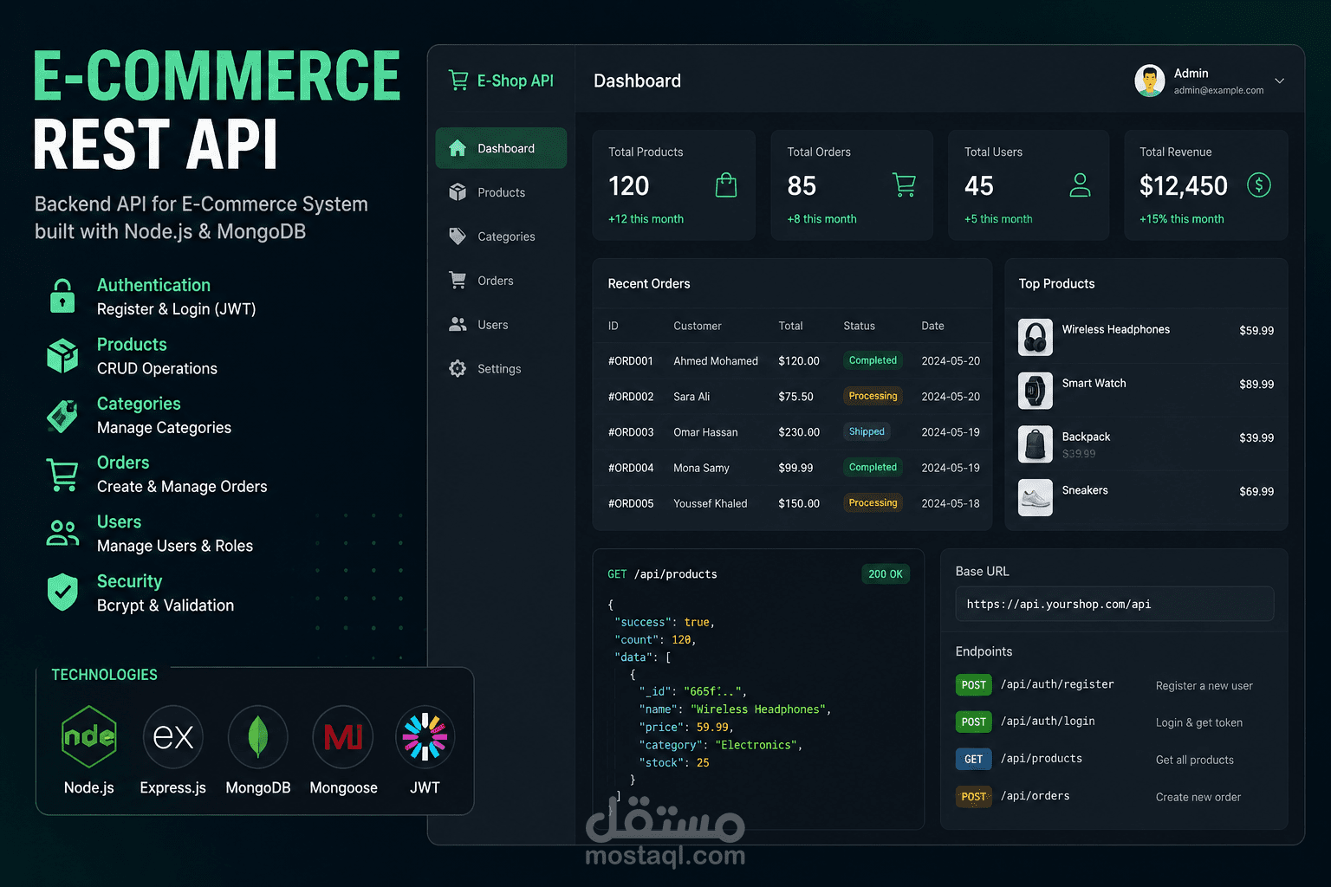
Task: Click the Status column header
Action: (860, 326)
